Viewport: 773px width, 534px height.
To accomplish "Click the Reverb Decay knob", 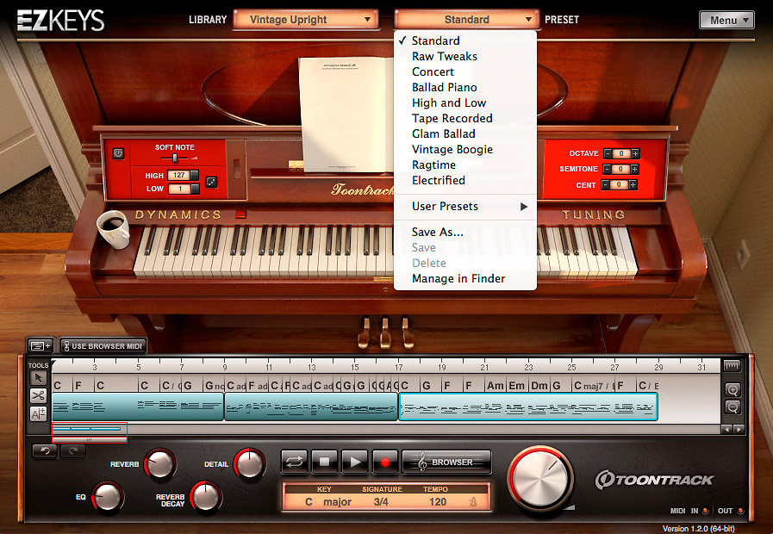I will (x=206, y=497).
